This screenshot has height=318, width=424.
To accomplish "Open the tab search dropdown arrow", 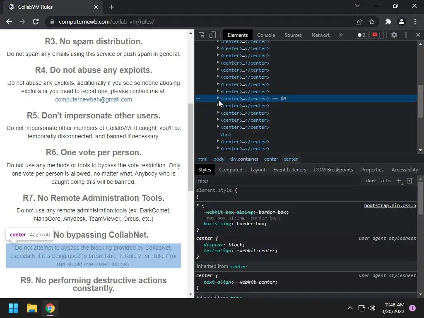I will [357, 6].
